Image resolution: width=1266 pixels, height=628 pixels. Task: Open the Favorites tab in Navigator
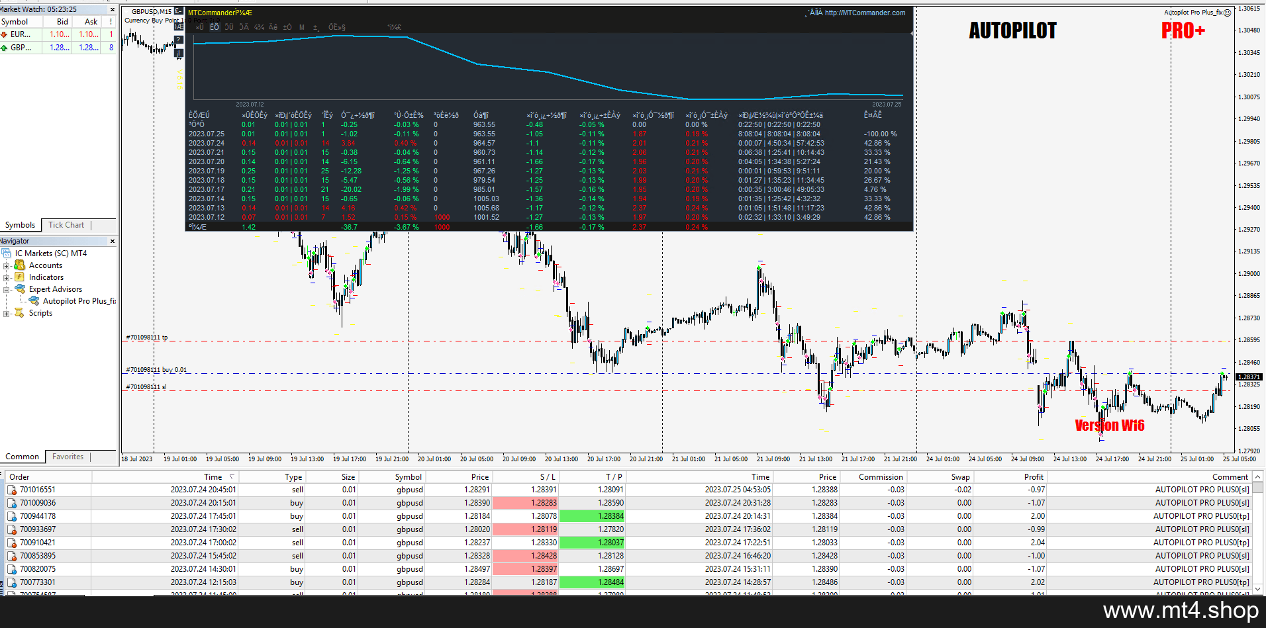68,457
